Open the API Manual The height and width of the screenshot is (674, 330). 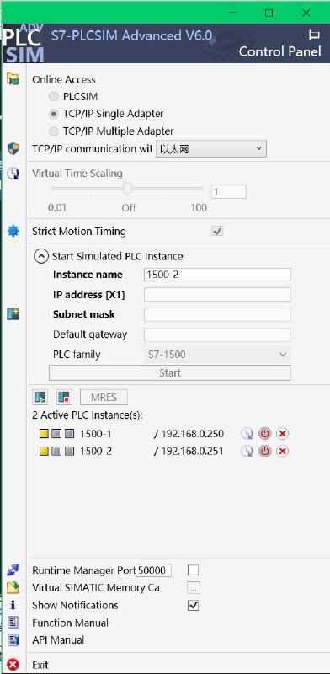(x=58, y=640)
